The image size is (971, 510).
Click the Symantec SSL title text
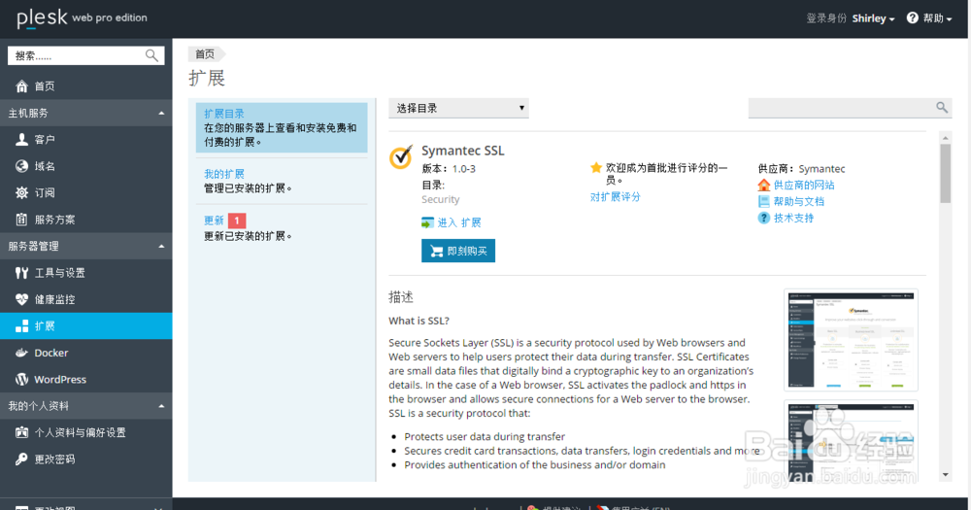coord(462,151)
